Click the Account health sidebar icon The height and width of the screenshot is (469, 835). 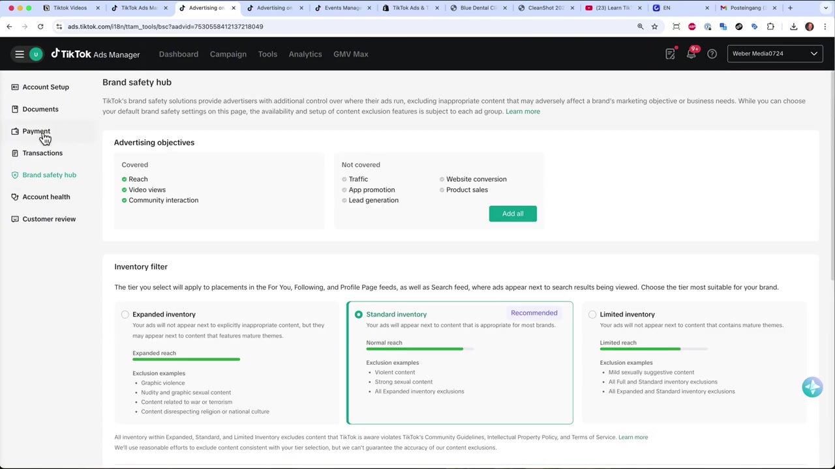[x=15, y=197]
